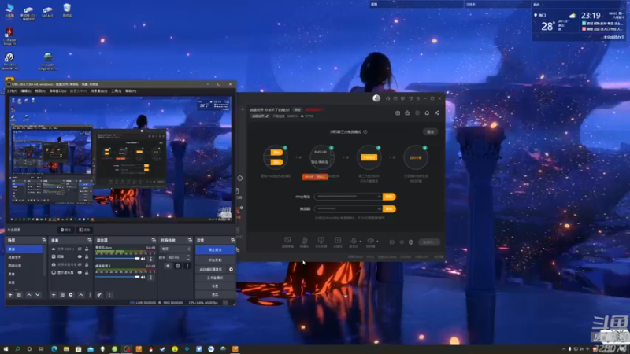630x354 pixels.
Task: Open Windows Start menu
Action: 6,349
